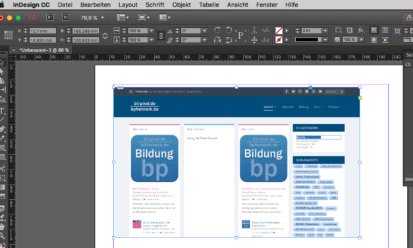413x248 pixels.
Task: Toggle constrain proportions for scaling
Action: click(x=161, y=36)
